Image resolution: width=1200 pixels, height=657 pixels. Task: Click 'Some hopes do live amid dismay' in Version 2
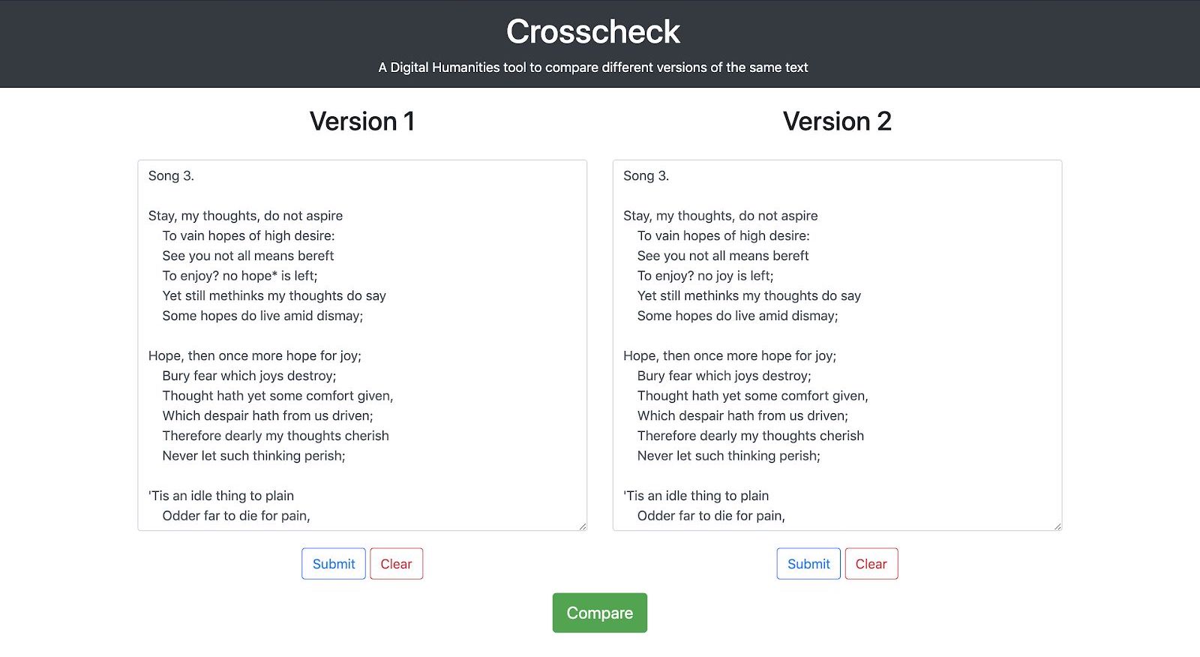pos(737,316)
